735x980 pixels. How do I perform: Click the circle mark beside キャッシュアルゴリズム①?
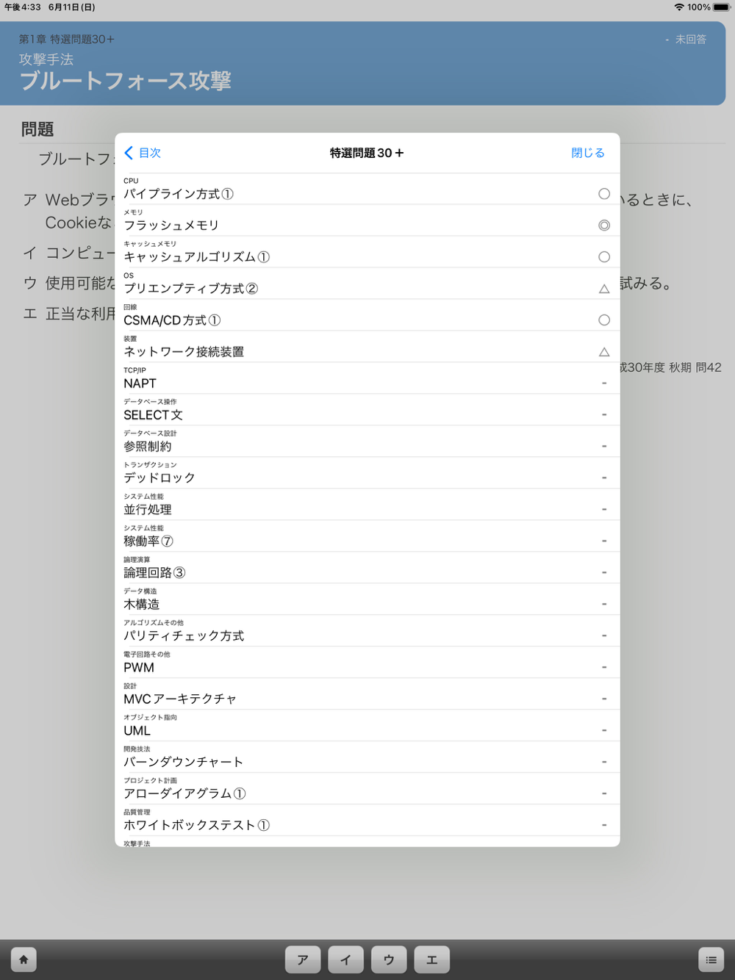pos(604,257)
